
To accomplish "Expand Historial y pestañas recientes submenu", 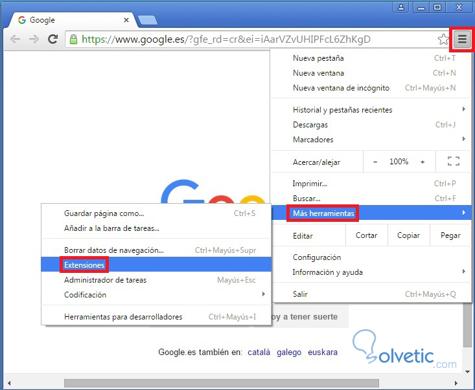I will coord(371,110).
